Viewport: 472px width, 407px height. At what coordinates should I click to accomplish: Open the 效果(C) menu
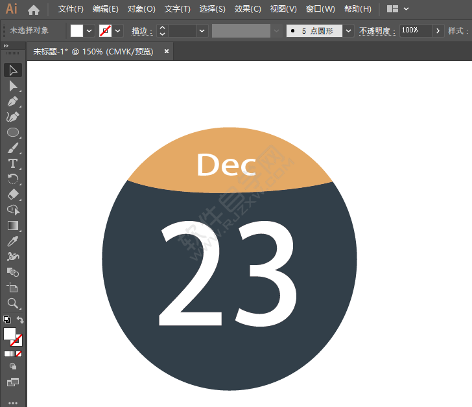tap(248, 9)
